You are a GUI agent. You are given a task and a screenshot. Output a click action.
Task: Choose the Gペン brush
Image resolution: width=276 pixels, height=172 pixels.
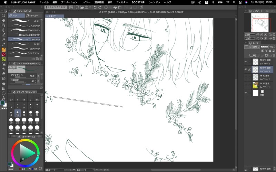24,21
